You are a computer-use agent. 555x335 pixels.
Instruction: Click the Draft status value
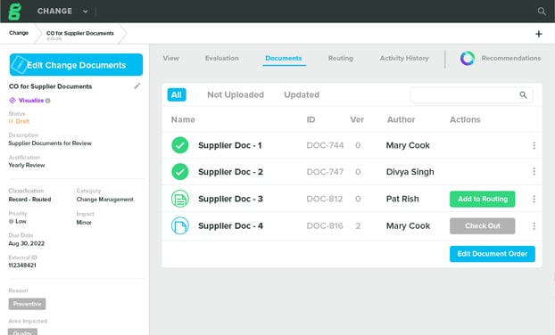tap(22, 121)
